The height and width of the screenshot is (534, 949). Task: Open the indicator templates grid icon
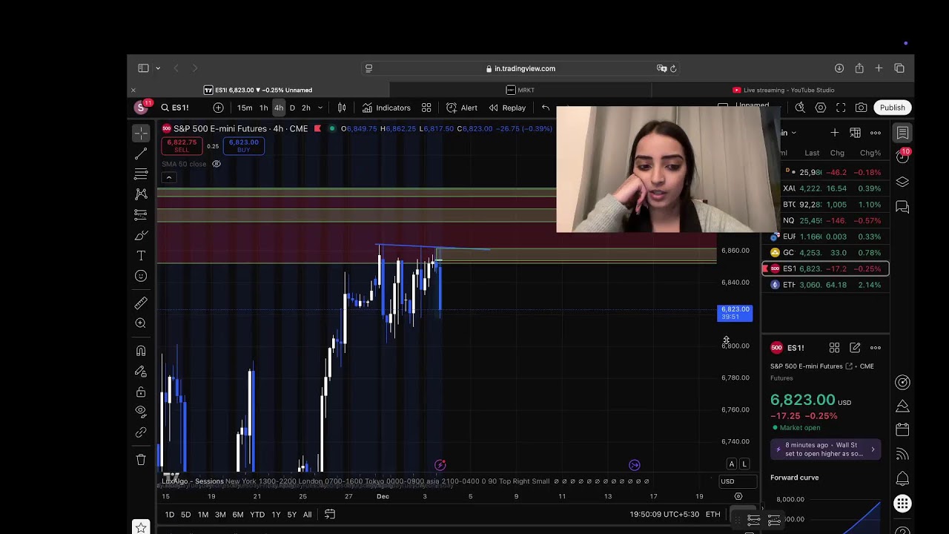pyautogui.click(x=426, y=108)
